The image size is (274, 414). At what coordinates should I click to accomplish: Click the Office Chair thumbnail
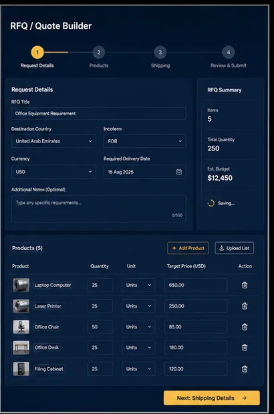point(21,327)
